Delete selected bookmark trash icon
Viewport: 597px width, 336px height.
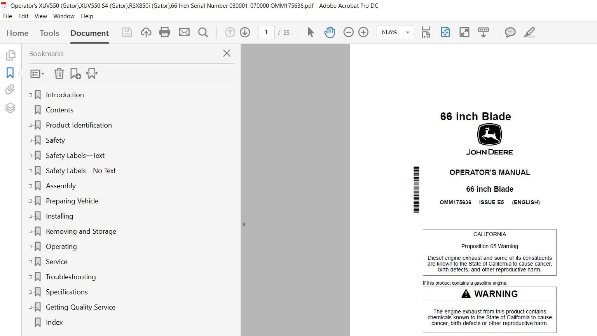click(x=59, y=73)
